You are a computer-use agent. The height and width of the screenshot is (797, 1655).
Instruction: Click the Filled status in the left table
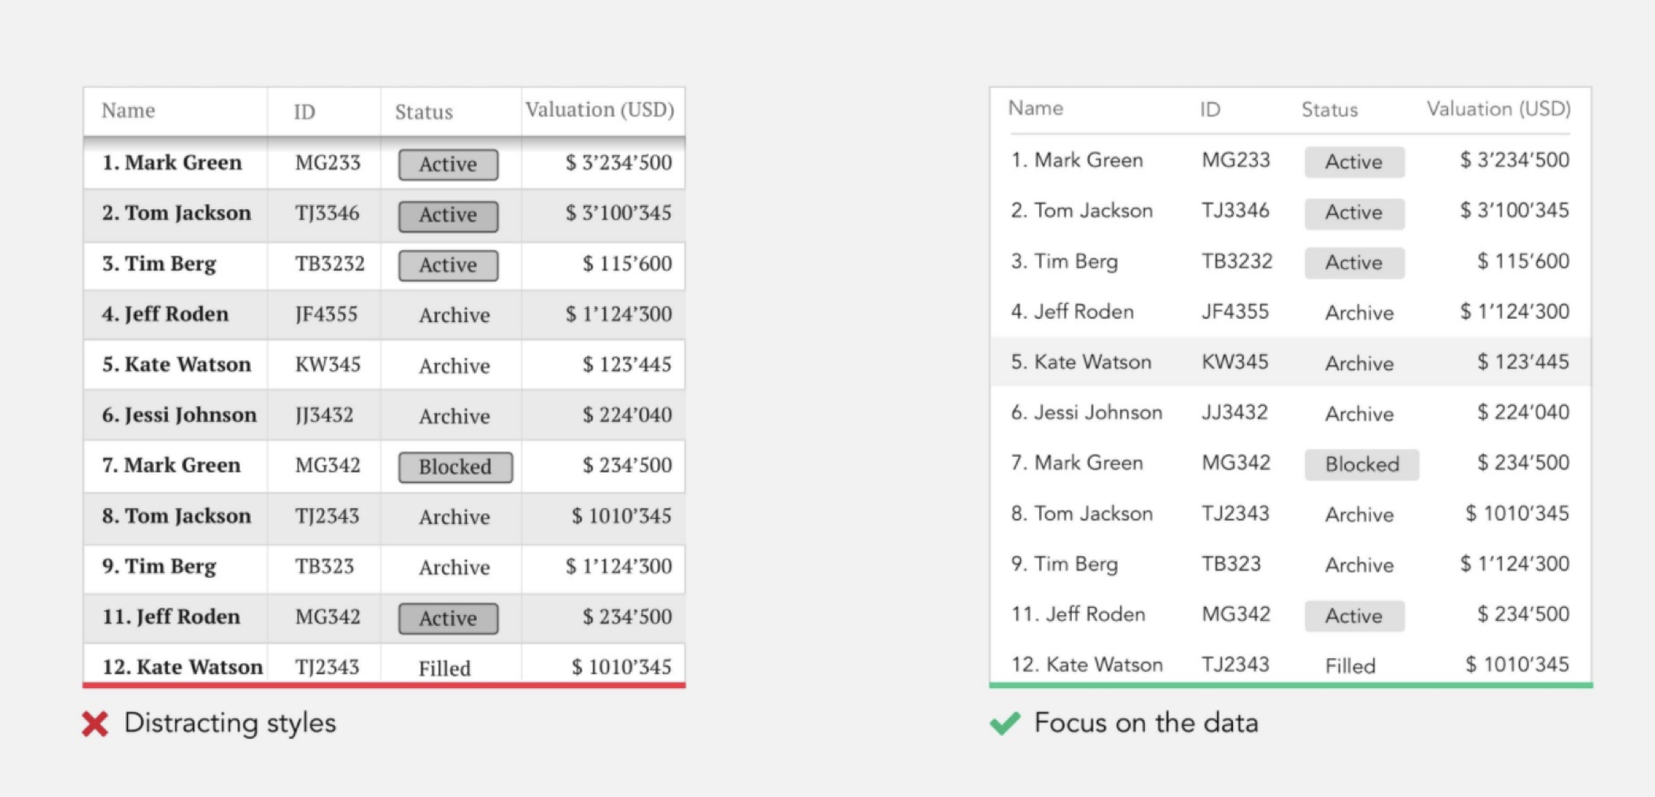coord(444,668)
